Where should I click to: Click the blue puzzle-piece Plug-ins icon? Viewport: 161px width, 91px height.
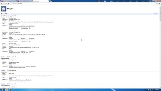[x=4, y=9]
